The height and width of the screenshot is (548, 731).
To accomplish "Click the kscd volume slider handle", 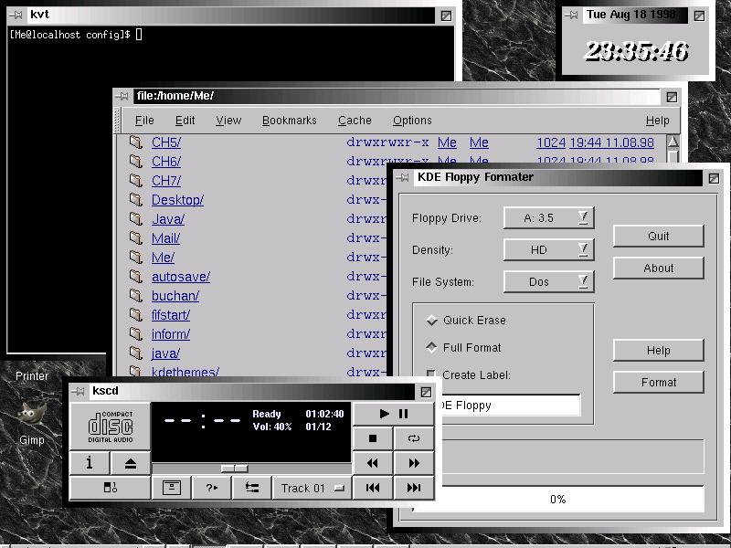I will (235, 469).
